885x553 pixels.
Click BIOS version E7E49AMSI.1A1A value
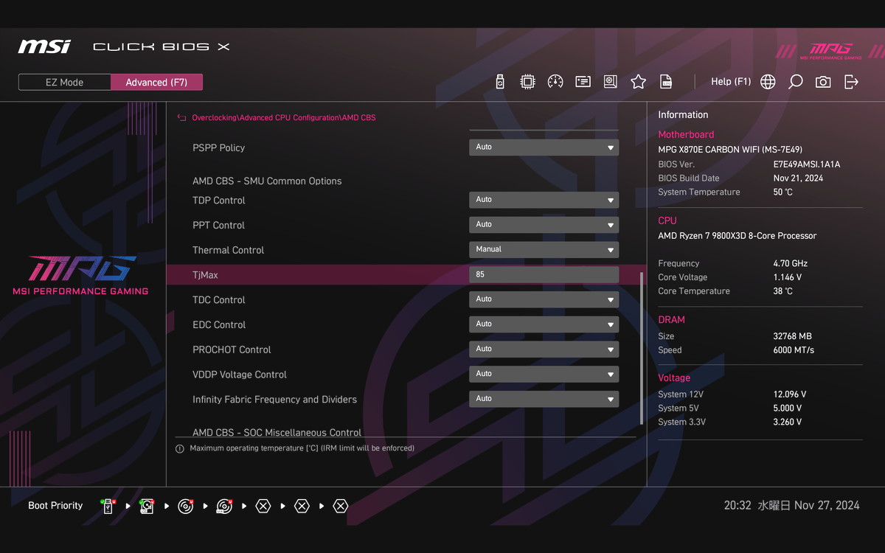pyautogui.click(x=807, y=164)
